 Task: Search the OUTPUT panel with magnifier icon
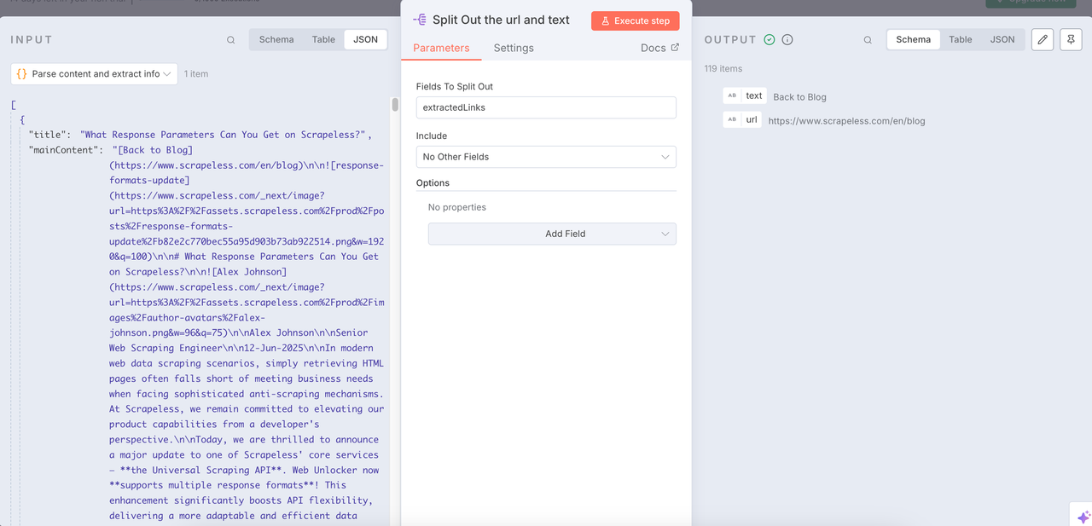(x=868, y=40)
